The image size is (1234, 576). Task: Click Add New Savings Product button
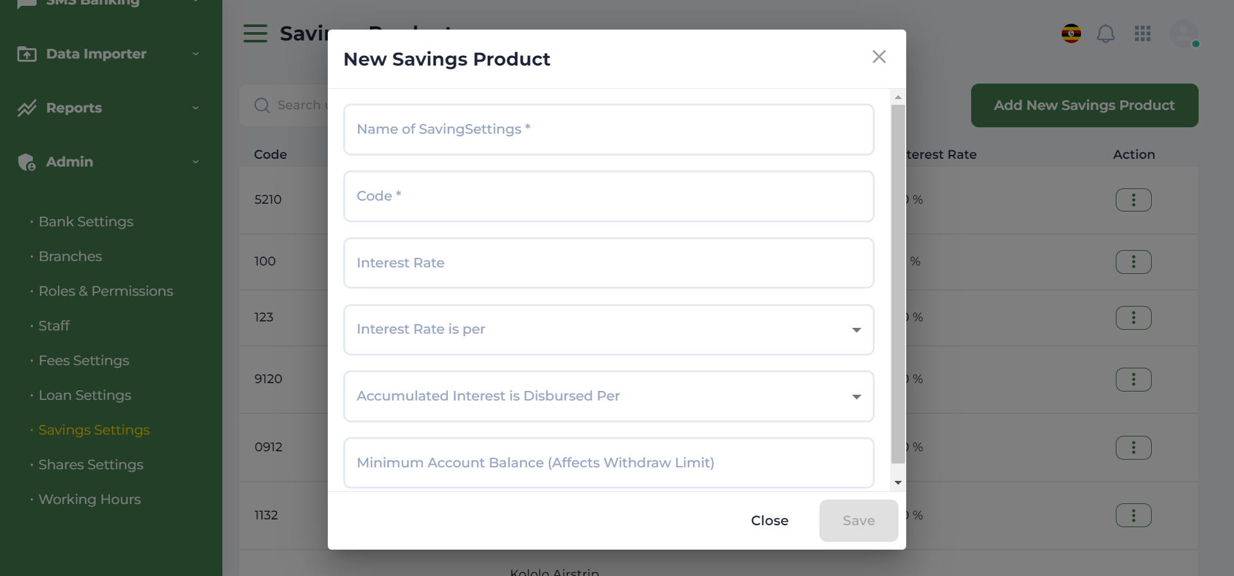[1084, 105]
